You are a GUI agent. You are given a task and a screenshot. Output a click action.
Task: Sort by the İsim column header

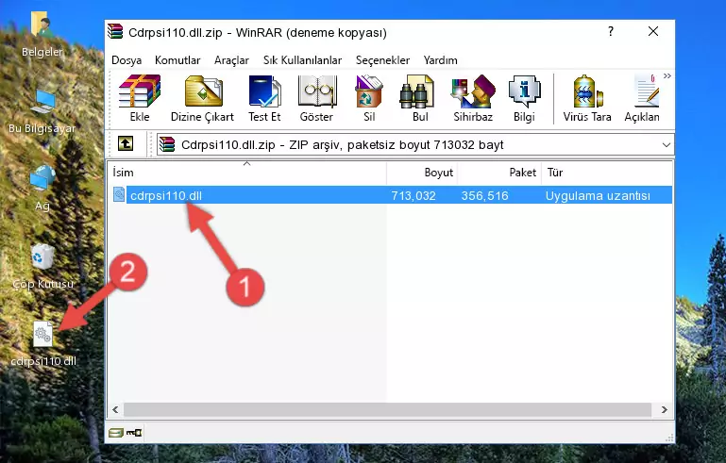247,173
